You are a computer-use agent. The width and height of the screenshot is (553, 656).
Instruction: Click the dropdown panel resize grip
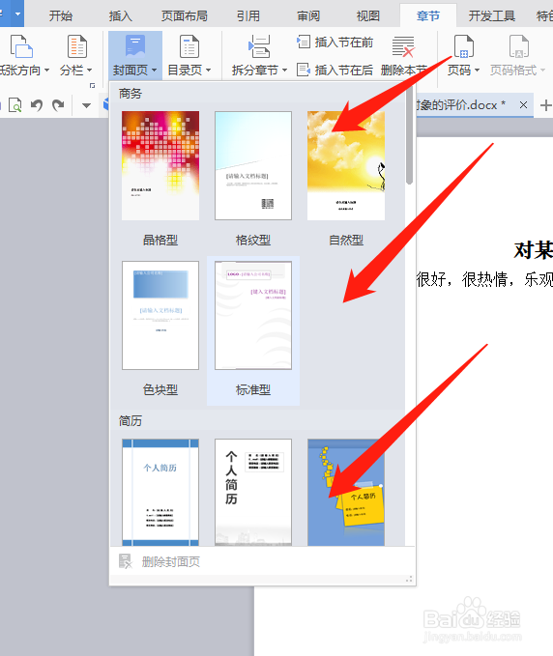click(409, 580)
